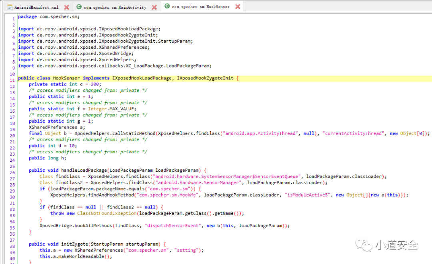Click the findAndHookMethod call
Viewport: 432px width, 264px height.
[111, 195]
